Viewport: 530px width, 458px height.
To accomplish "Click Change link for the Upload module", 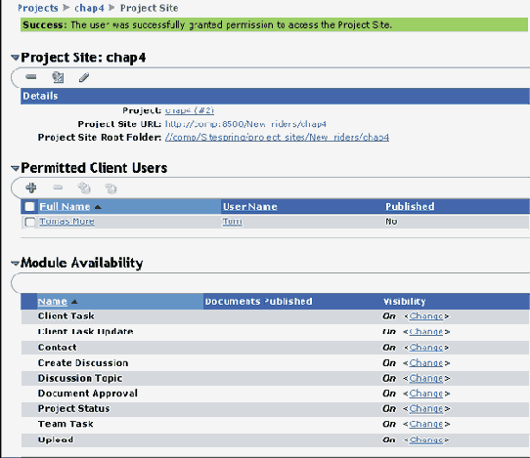I will pyautogui.click(x=426, y=439).
